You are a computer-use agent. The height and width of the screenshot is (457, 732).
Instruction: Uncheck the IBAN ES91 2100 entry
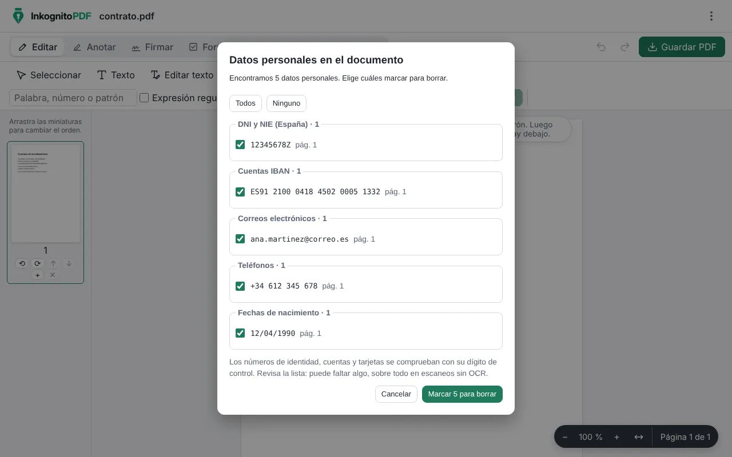tap(240, 192)
